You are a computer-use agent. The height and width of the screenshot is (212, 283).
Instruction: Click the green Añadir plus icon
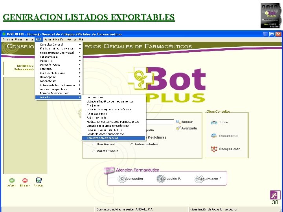(x=12, y=180)
